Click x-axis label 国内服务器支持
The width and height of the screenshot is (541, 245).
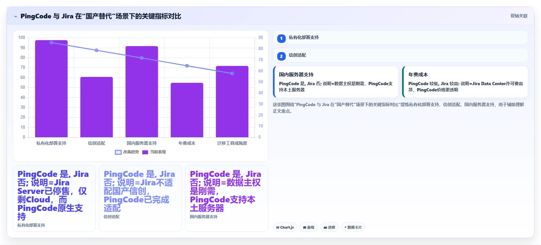(142, 143)
